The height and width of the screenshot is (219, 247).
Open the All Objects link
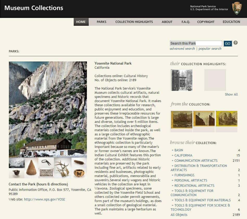179,215
